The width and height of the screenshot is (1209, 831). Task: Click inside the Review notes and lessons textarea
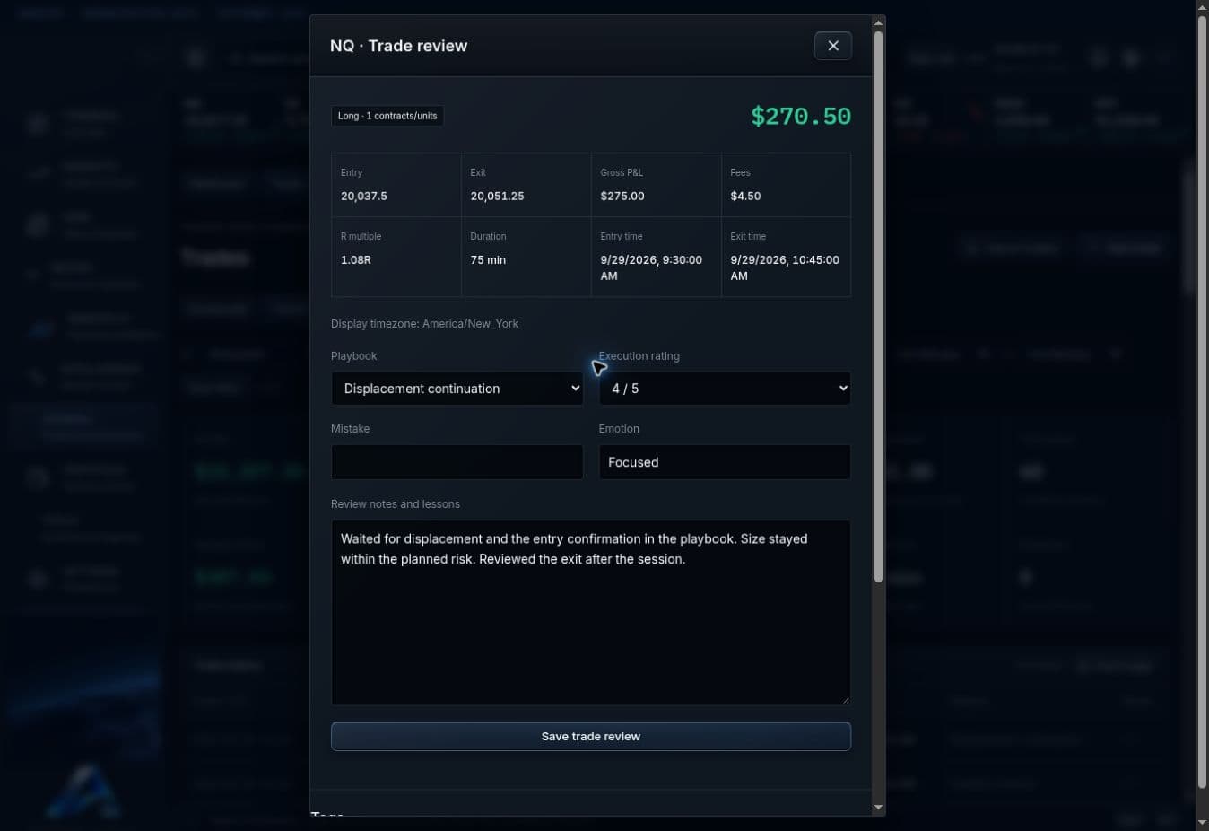pyautogui.click(x=591, y=613)
